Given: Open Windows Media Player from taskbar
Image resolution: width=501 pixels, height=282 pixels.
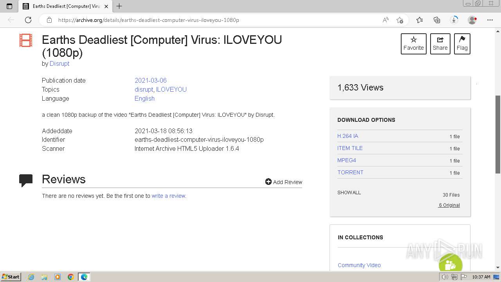Looking at the screenshot, I should 58,277.
